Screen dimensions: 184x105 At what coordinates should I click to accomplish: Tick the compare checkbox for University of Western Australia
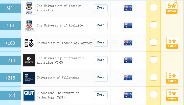(x=153, y=8)
